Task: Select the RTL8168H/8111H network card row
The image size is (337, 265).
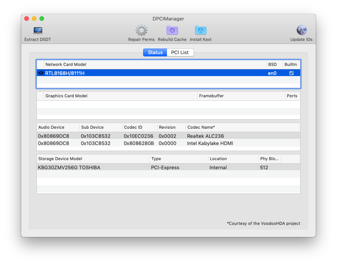Action: click(168, 73)
